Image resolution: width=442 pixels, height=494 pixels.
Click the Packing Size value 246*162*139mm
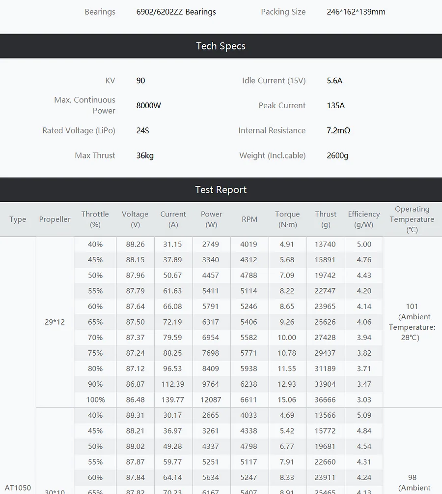pyautogui.click(x=356, y=12)
